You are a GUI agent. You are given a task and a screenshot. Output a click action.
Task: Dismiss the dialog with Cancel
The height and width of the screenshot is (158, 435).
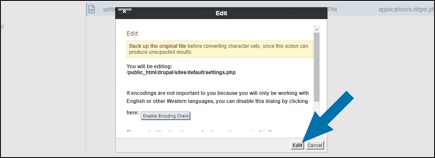click(315, 145)
